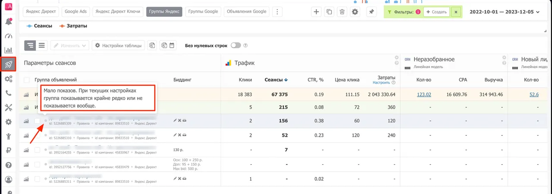Select the rocket icon in the sidebar
This screenshot has width=552, height=194.
pyautogui.click(x=8, y=65)
